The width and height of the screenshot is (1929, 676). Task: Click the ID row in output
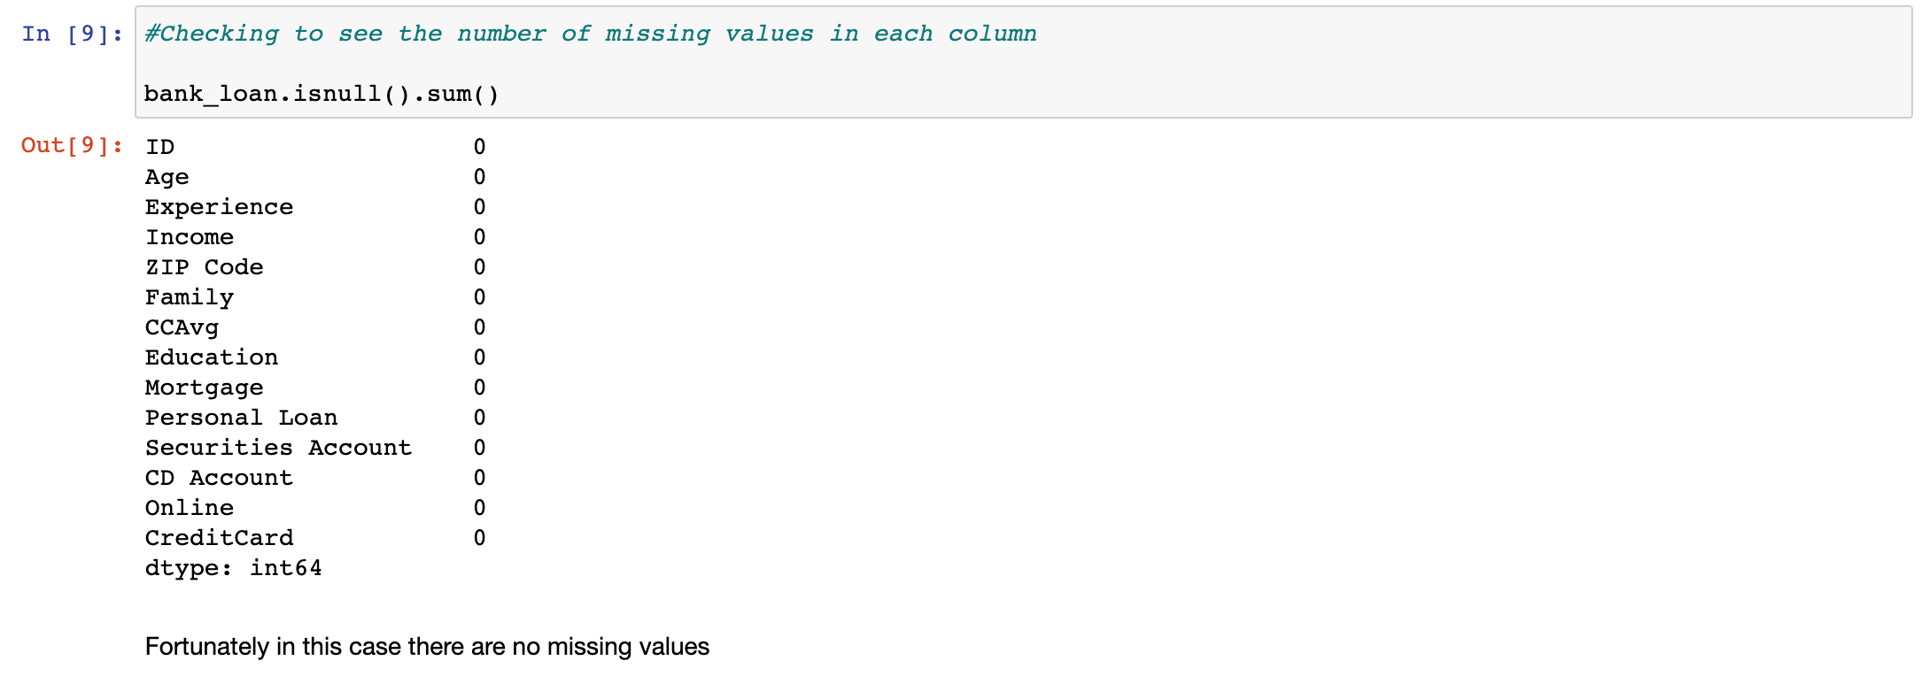point(315,147)
